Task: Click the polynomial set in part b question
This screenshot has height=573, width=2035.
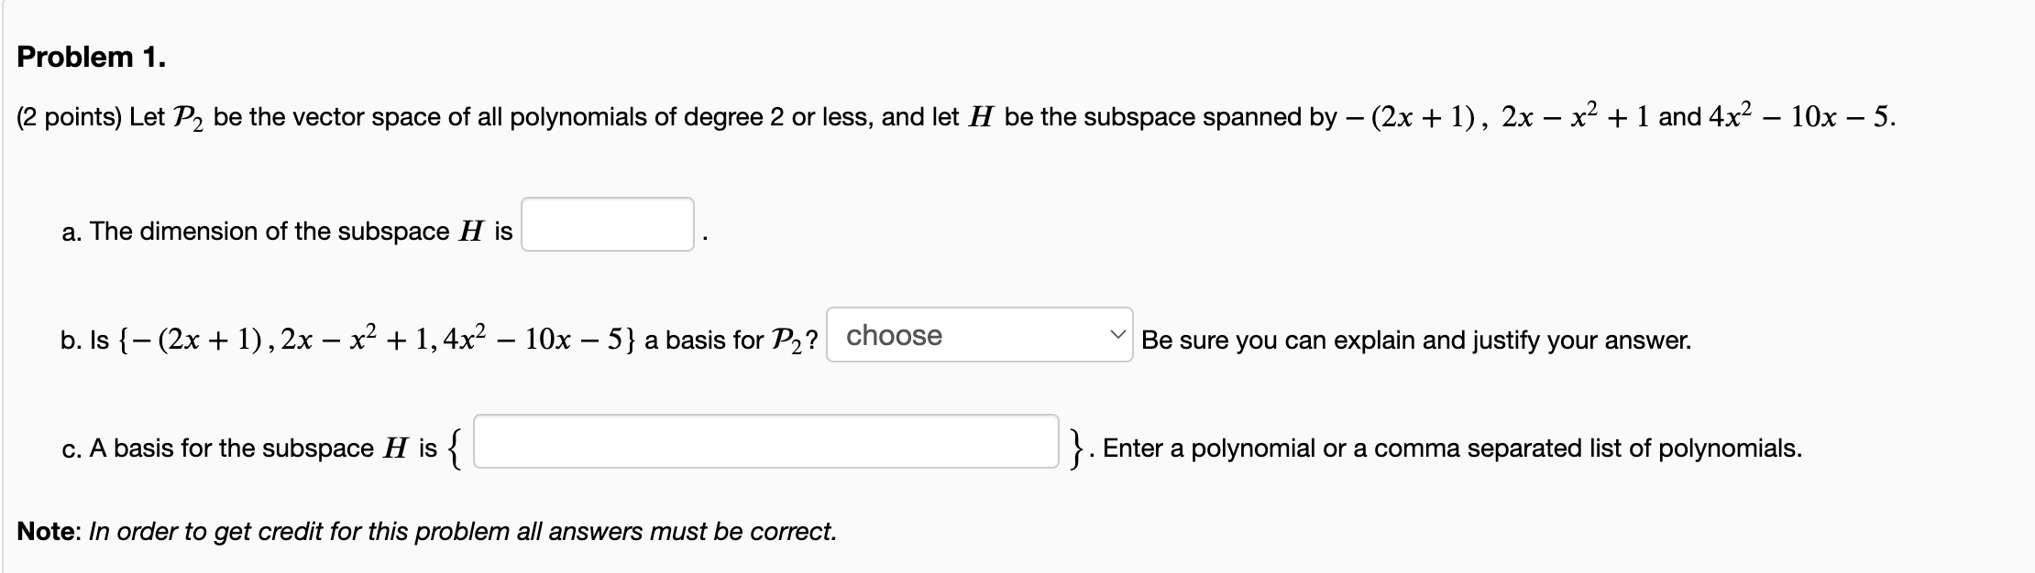Action: click(x=377, y=340)
